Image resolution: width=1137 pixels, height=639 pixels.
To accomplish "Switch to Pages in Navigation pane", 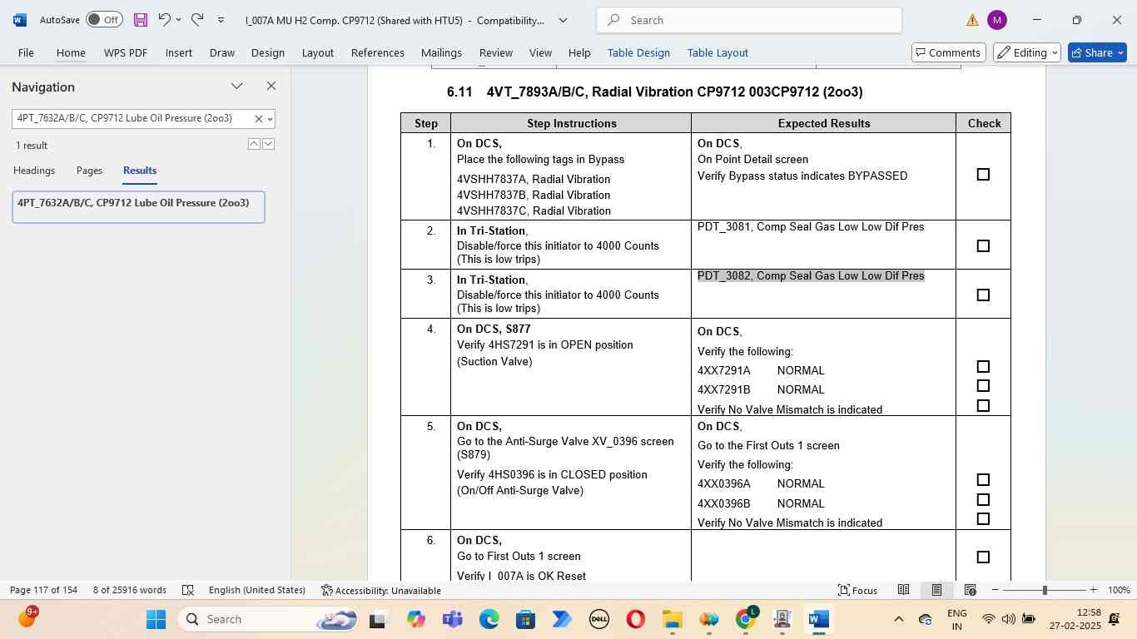I will [x=89, y=171].
